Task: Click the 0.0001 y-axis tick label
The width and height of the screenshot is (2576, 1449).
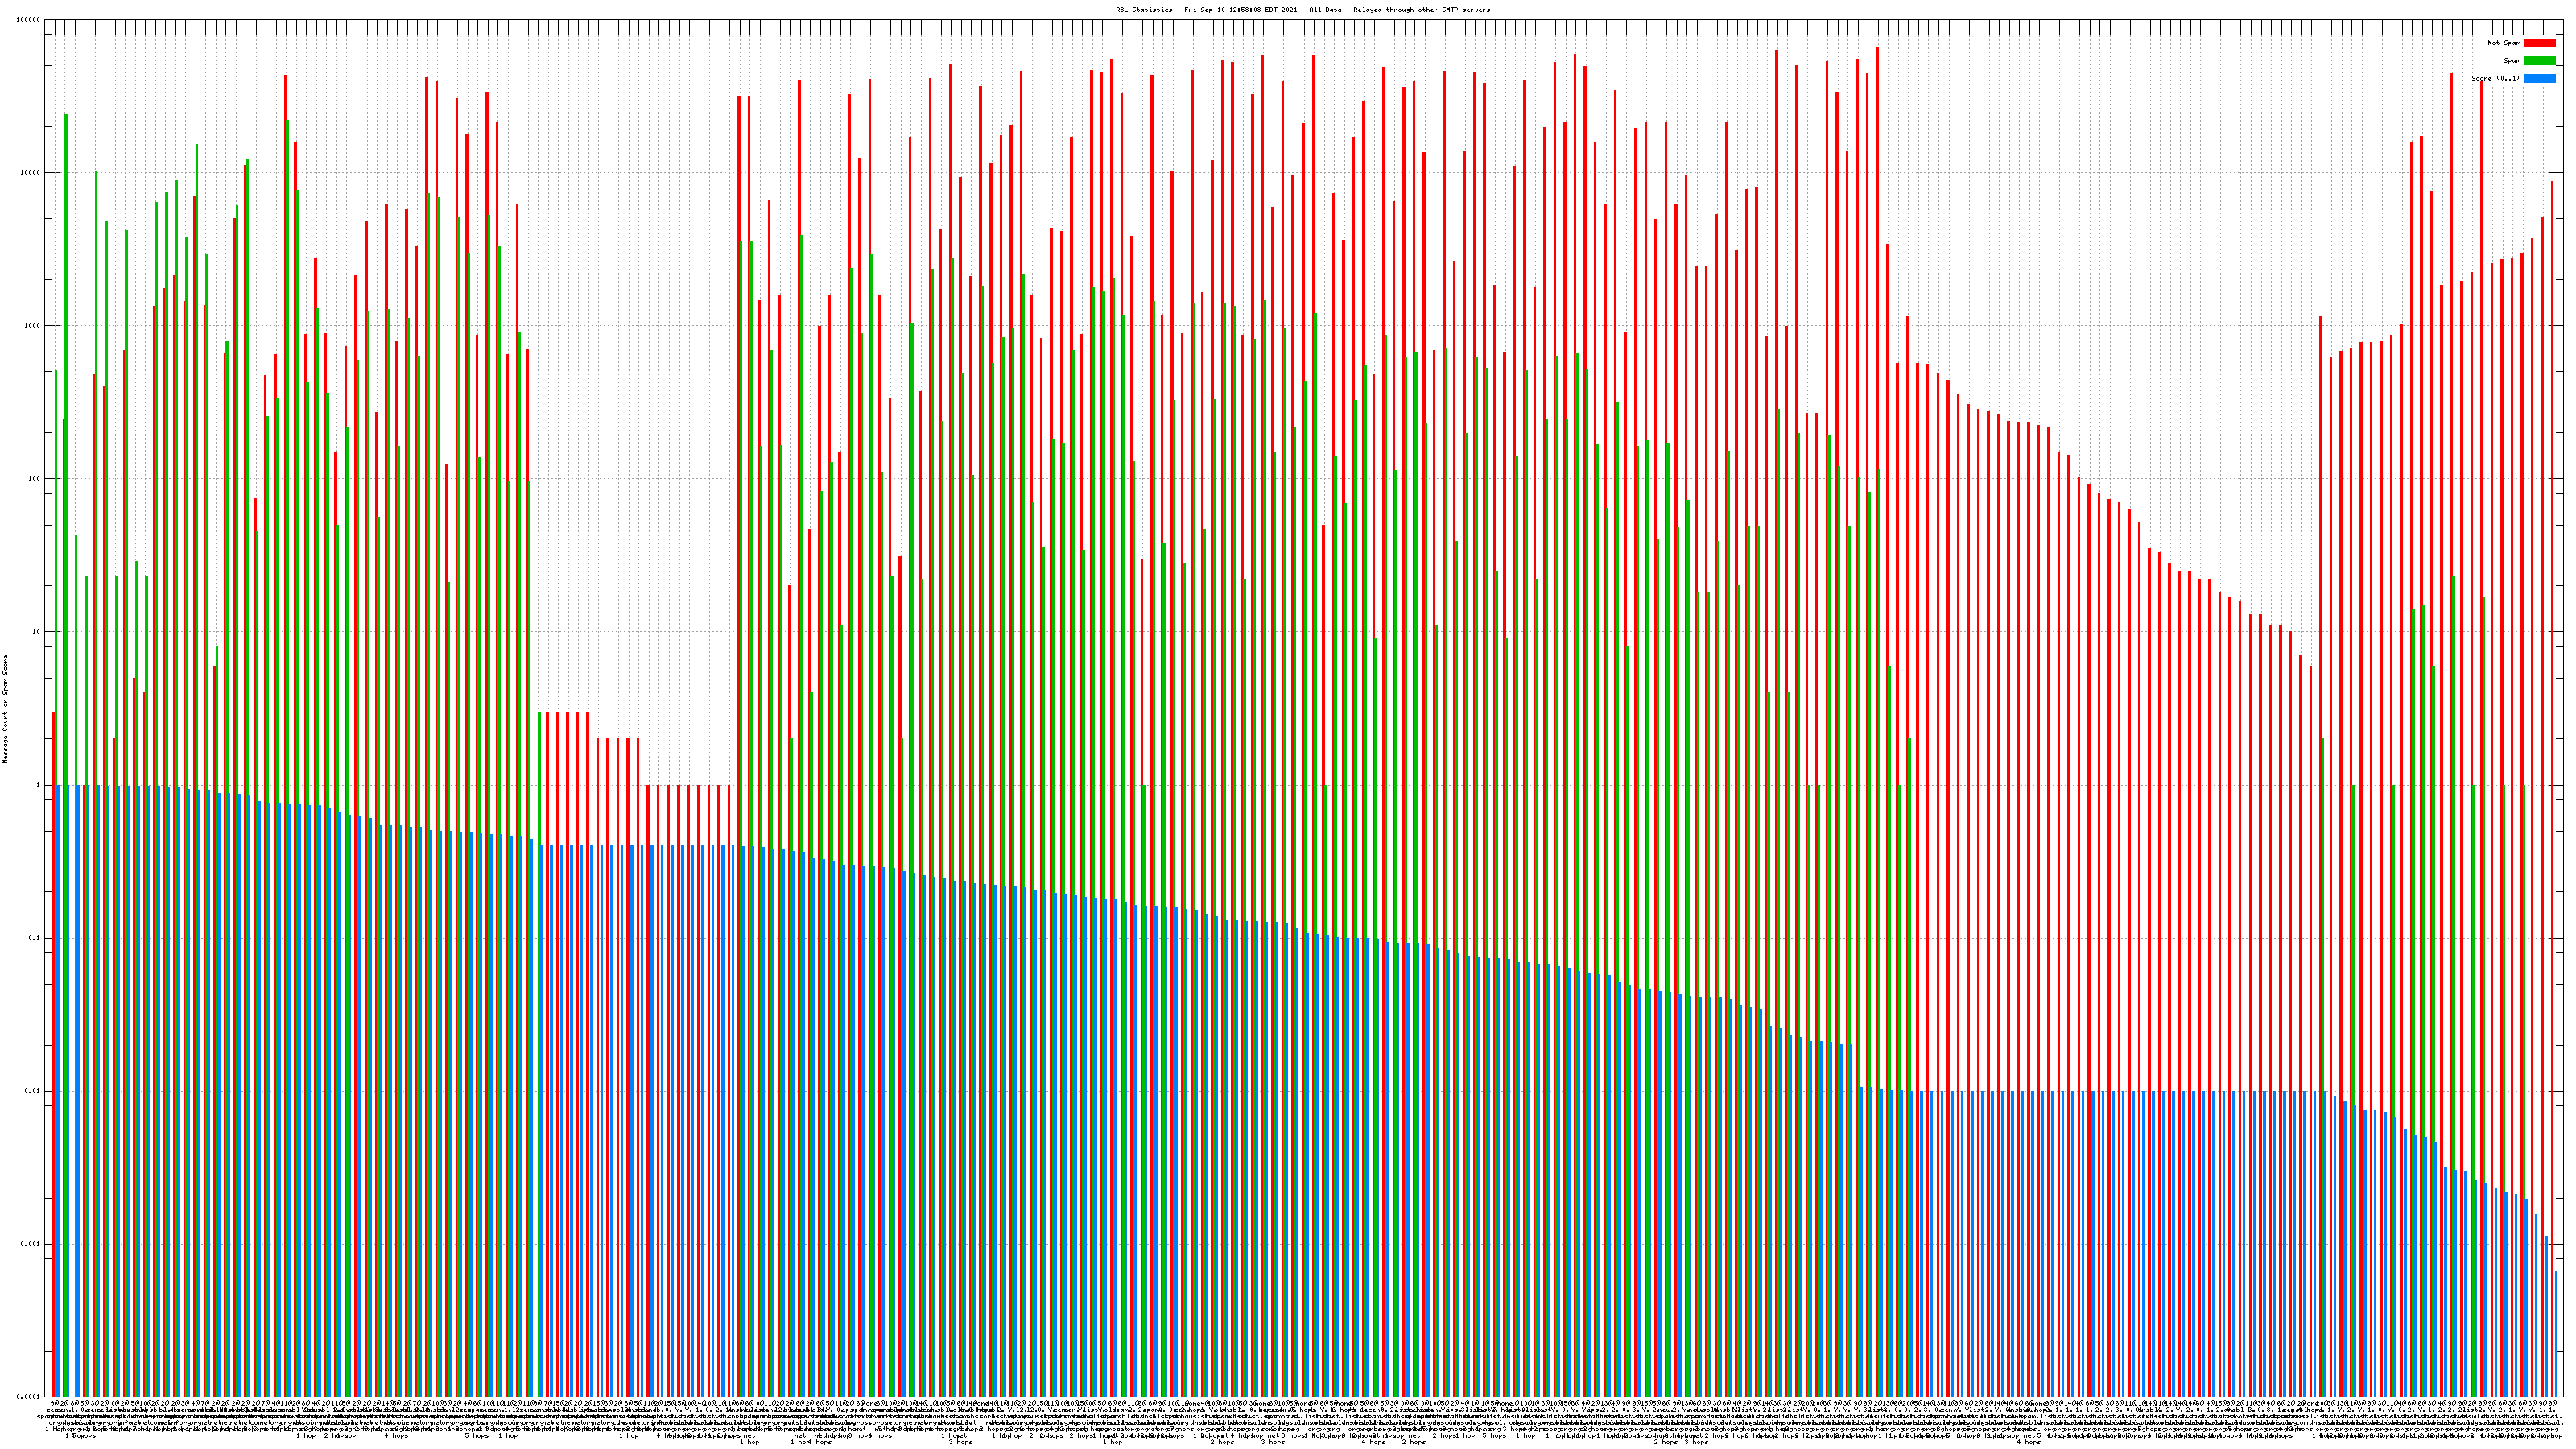Action: (29, 1397)
